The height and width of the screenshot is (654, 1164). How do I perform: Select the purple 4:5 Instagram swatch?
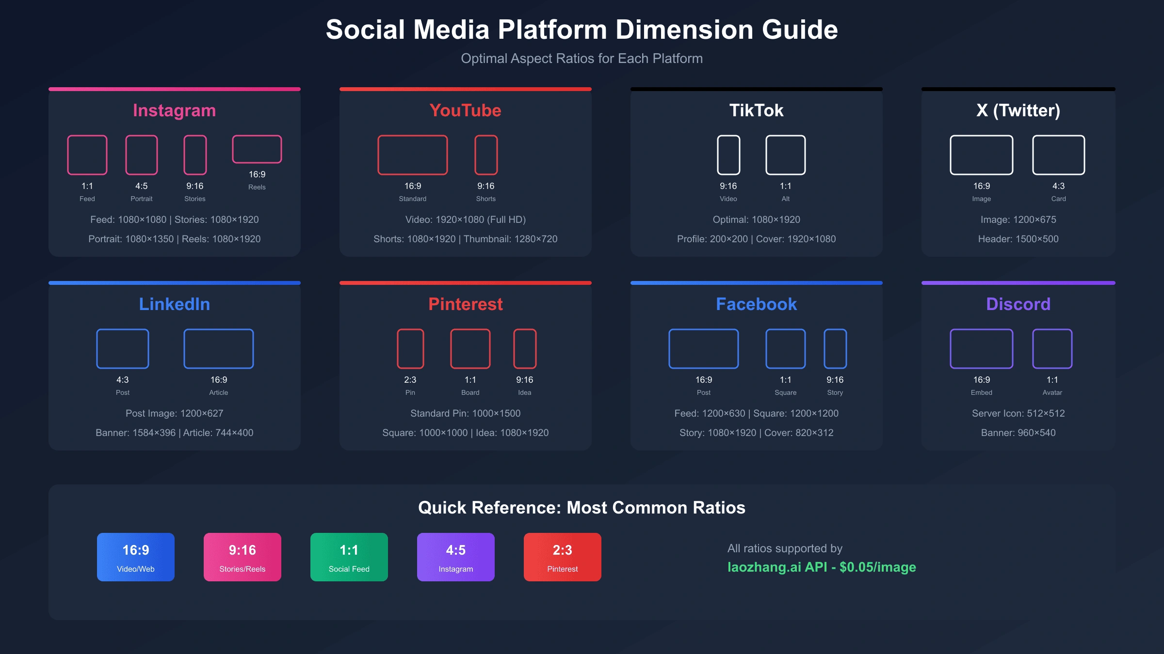(x=456, y=557)
